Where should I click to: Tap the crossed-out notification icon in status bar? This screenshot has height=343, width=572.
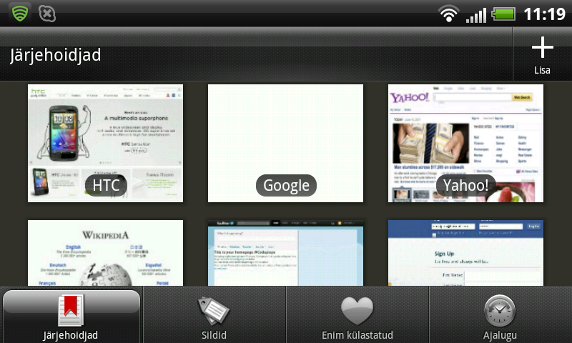[47, 14]
